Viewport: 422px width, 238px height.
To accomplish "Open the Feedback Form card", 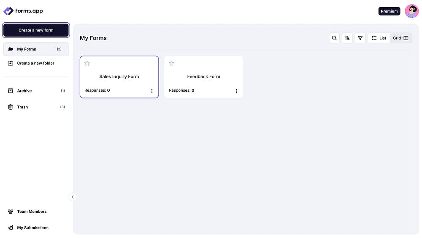I will click(x=204, y=77).
